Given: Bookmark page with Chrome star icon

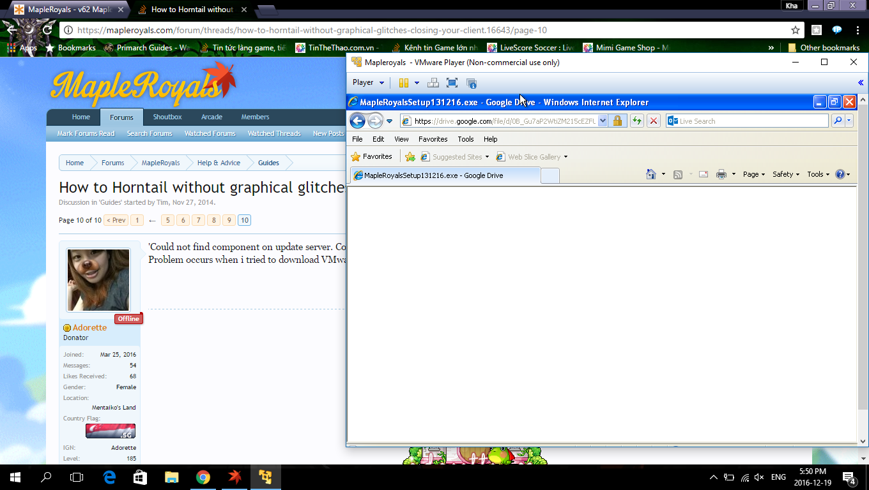Looking at the screenshot, I should [x=796, y=30].
